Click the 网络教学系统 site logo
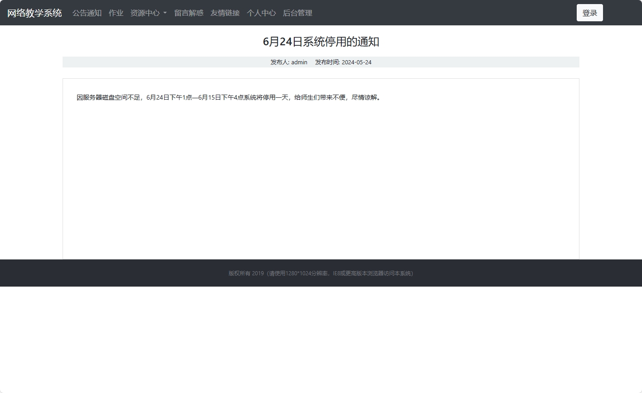 pyautogui.click(x=34, y=13)
